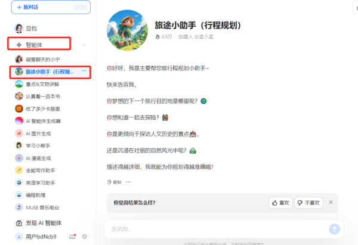Click the 发现 AI 智能体 store icon
Screen dimensions: 358x245
19,223
